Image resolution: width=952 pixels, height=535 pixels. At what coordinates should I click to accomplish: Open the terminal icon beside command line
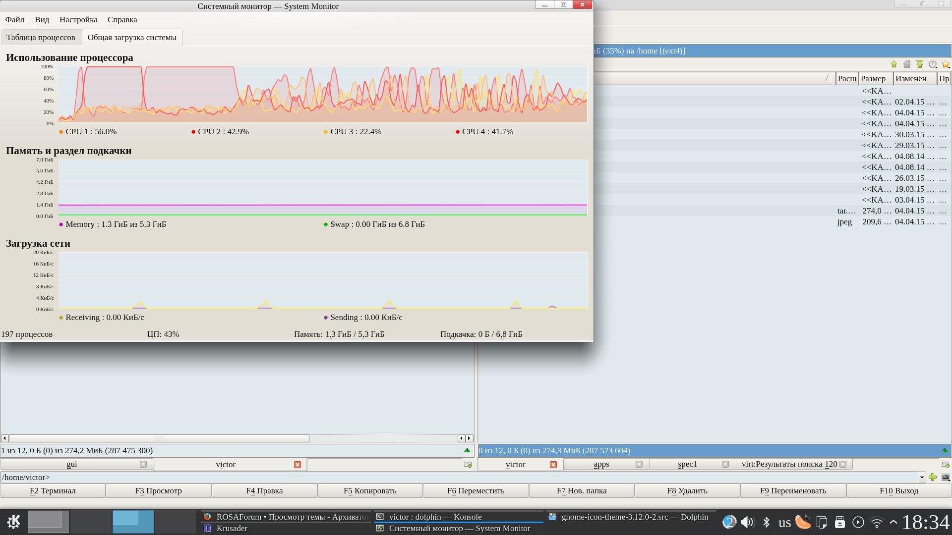946,478
